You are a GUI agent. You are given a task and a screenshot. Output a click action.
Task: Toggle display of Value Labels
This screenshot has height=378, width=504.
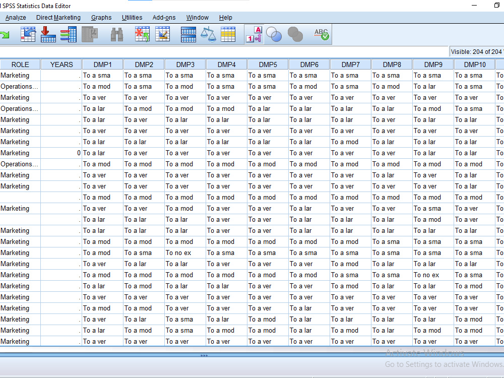pyautogui.click(x=253, y=35)
